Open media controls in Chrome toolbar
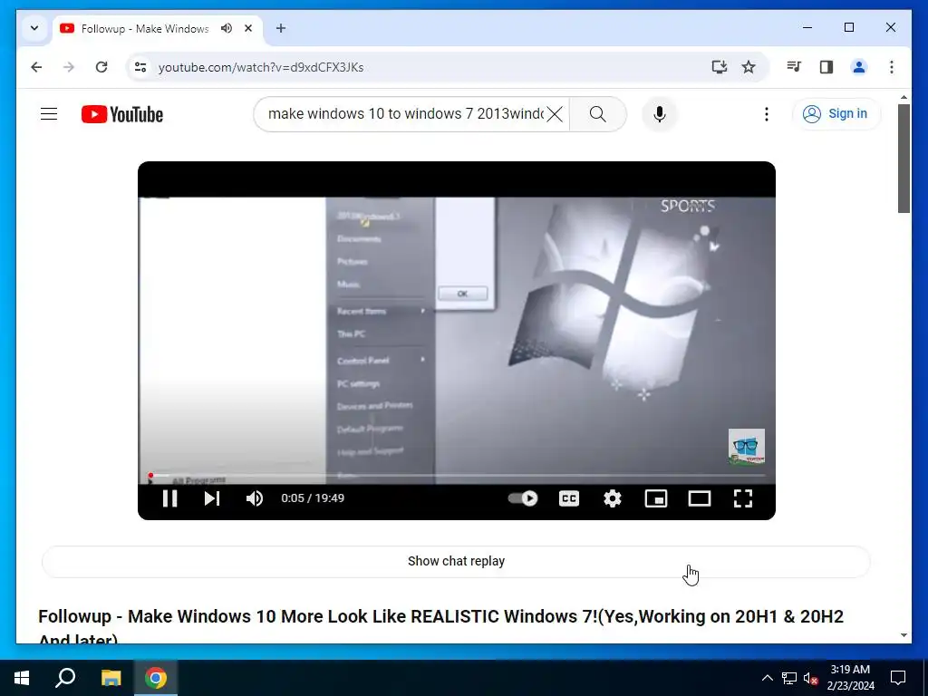 794,67
